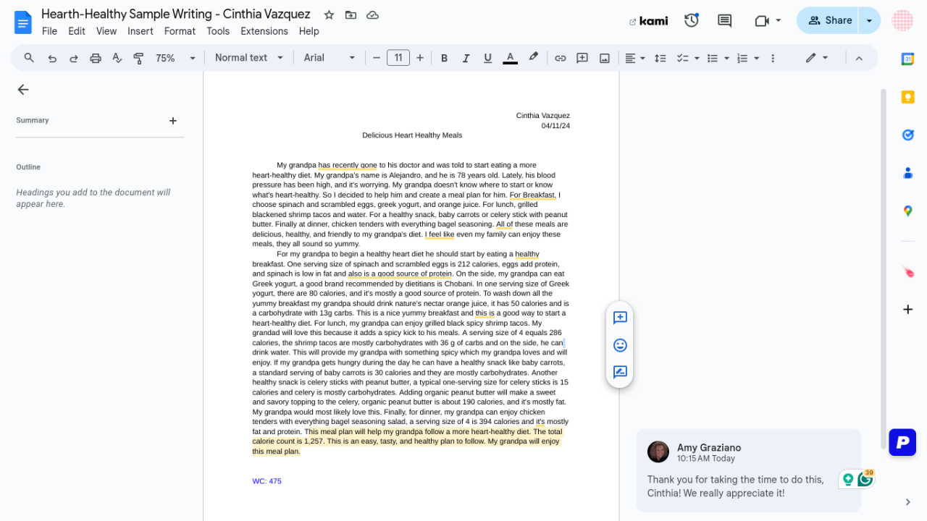Add comment from the floating margin bar
Screen dimensions: 927x521
pyautogui.click(x=620, y=318)
